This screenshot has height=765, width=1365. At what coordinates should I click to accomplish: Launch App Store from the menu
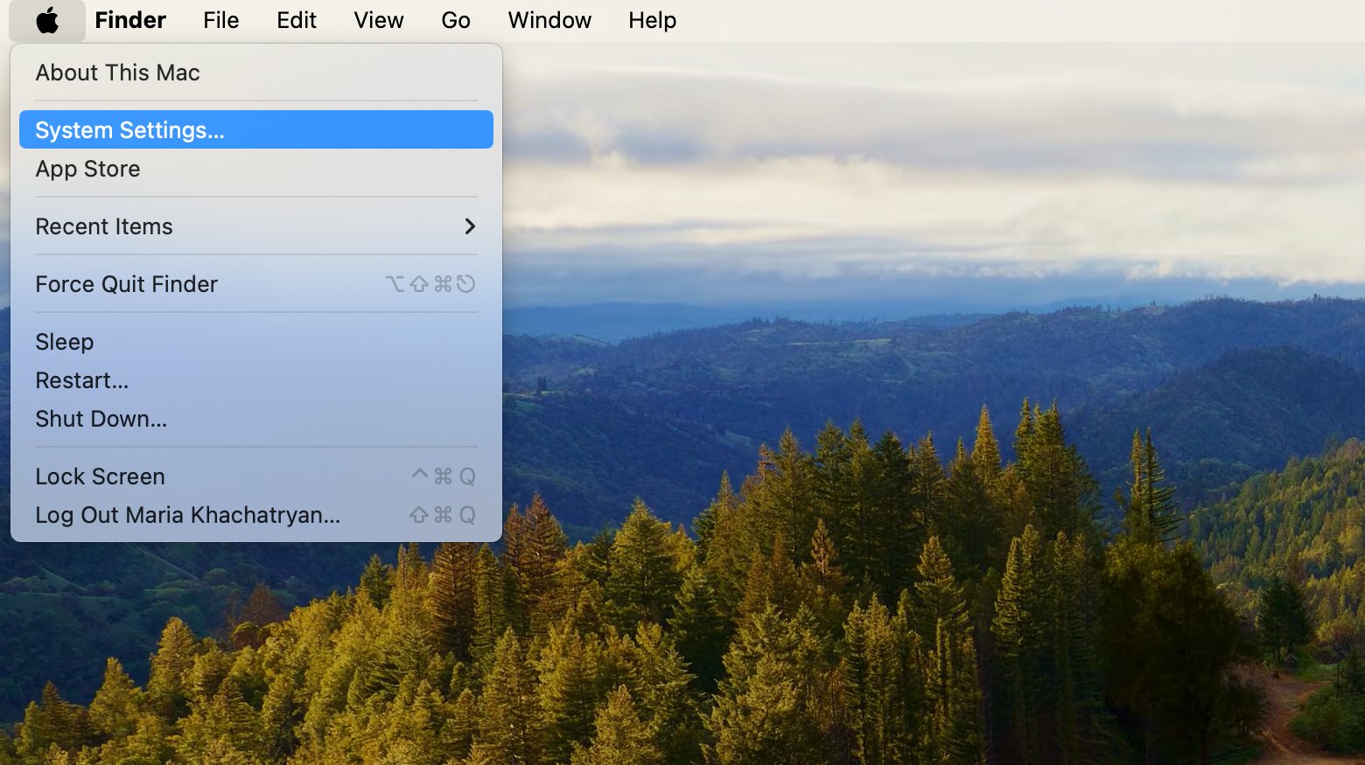87,169
